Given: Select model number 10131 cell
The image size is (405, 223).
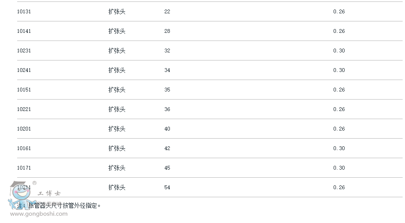Looking at the screenshot, I should click(x=24, y=11).
